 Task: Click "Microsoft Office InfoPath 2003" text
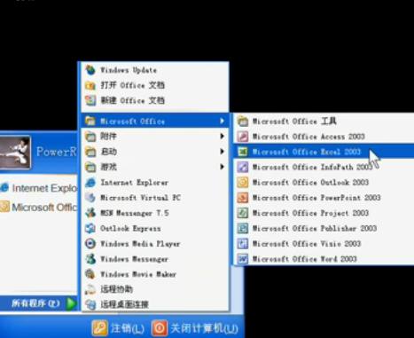[312, 167]
